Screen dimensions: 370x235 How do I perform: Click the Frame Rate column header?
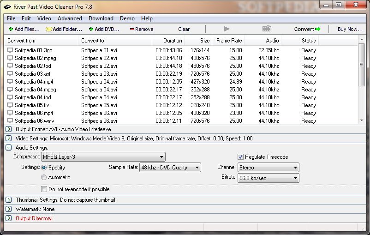point(228,41)
